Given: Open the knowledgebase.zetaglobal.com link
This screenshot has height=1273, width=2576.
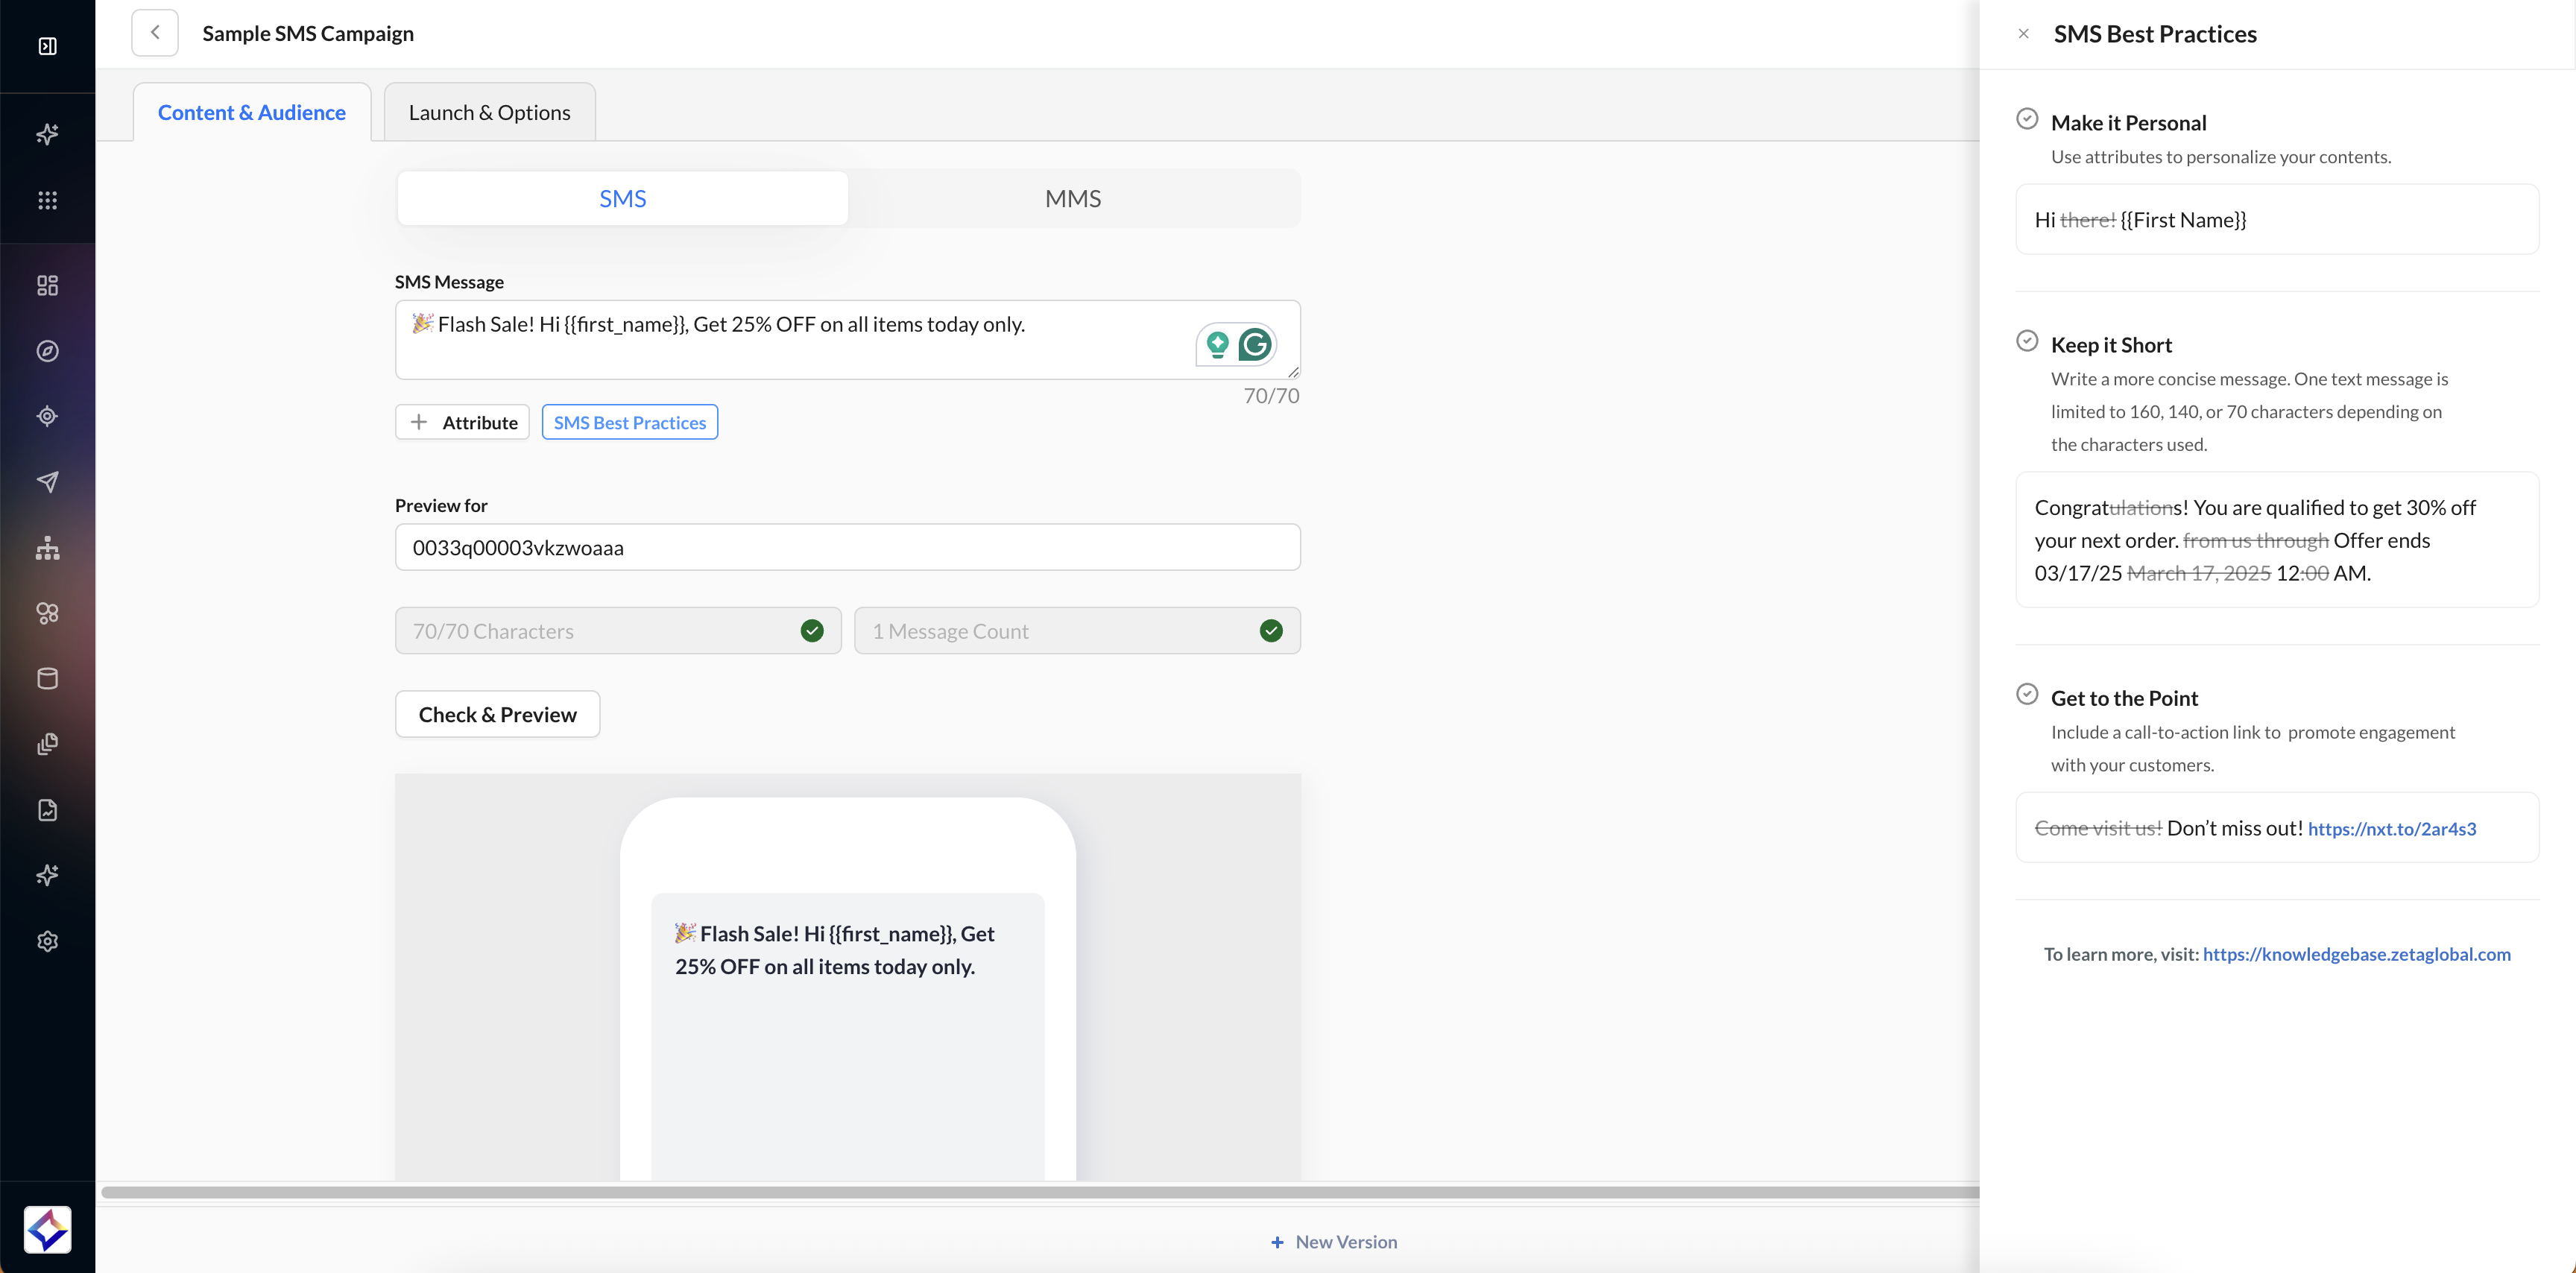Looking at the screenshot, I should (x=2356, y=954).
